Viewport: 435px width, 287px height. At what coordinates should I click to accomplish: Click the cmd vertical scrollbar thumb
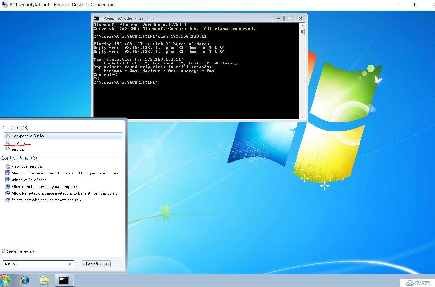click(x=302, y=31)
